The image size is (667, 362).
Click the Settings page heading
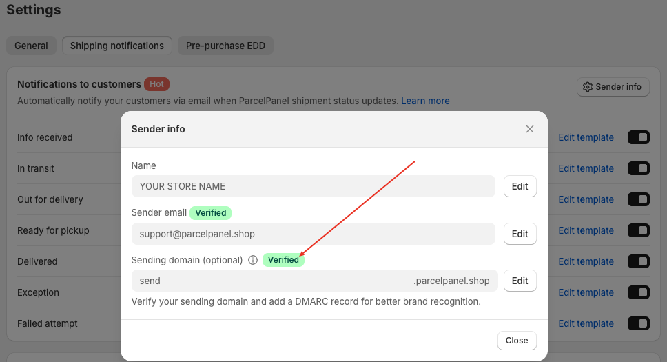point(34,10)
